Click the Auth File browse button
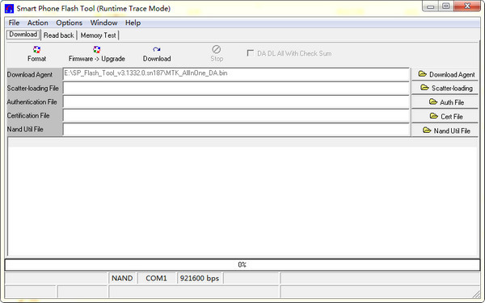485x303 pixels. click(x=445, y=102)
